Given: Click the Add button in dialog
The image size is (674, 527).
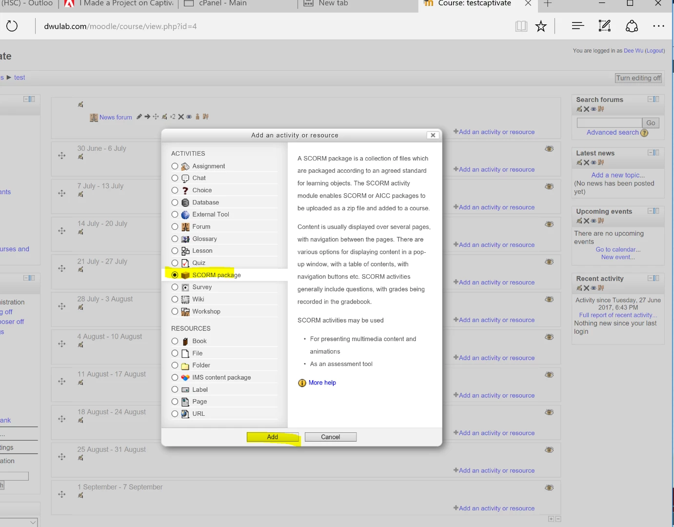Looking at the screenshot, I should pyautogui.click(x=273, y=437).
